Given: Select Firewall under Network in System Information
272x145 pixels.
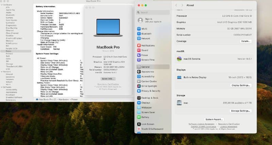Looking at the screenshot, I should [x=10, y=74].
